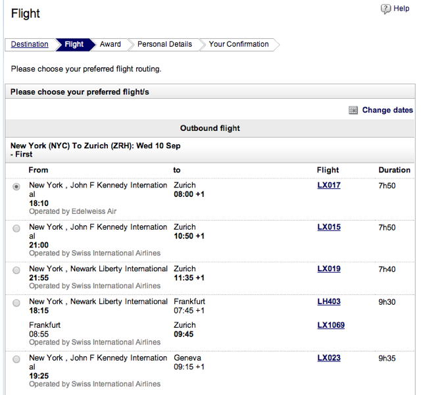Open the LX1069 connecting flight link
Image resolution: width=421 pixels, height=395 pixels.
[331, 325]
